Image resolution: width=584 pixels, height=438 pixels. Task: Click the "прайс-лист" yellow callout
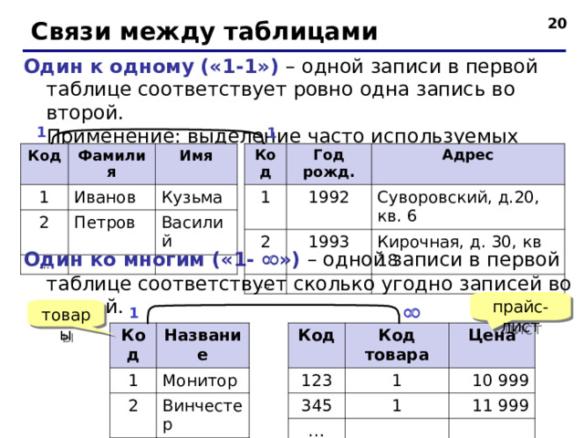coord(520,308)
